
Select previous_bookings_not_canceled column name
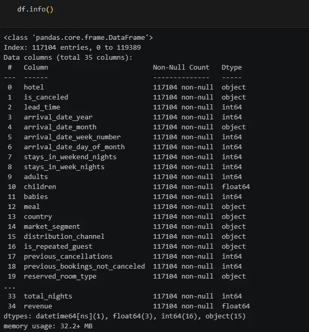(x=84, y=267)
